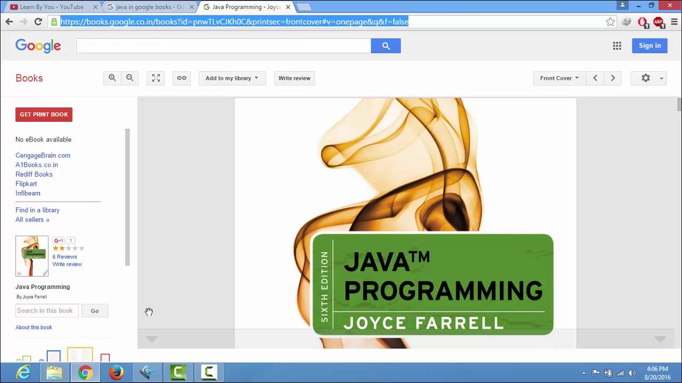Image resolution: width=682 pixels, height=383 pixels.
Task: Click the zoom in magnifier icon
Action: [x=112, y=78]
